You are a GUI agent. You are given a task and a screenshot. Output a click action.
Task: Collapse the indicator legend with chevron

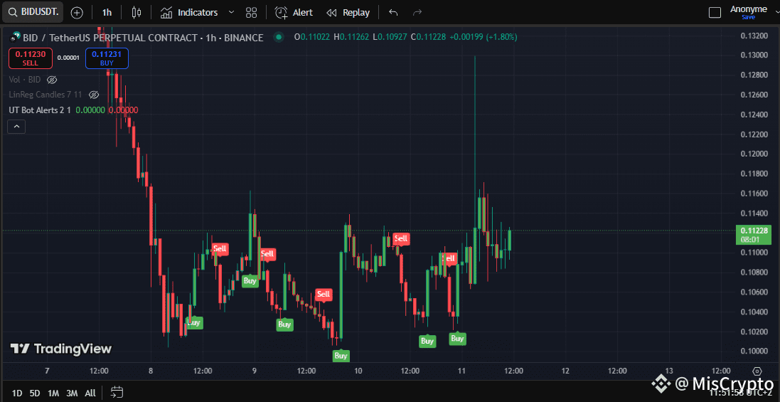(16, 127)
